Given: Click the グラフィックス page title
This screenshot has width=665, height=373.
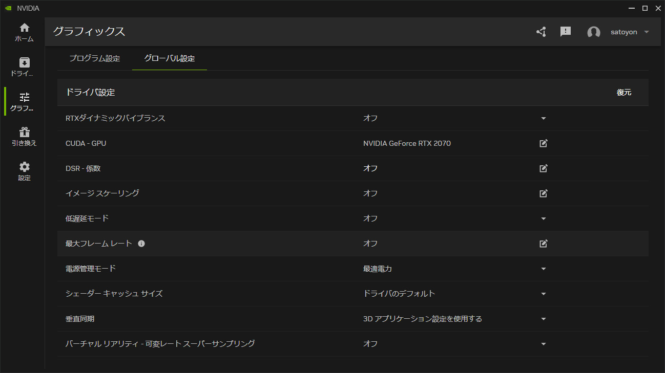Looking at the screenshot, I should pyautogui.click(x=89, y=32).
